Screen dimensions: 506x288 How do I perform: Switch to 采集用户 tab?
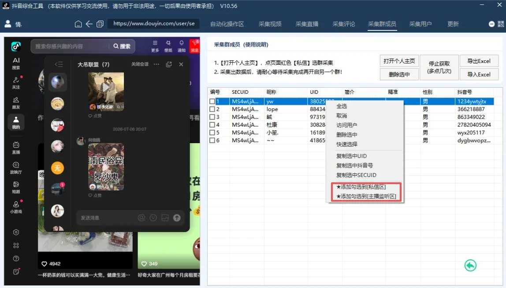click(x=420, y=24)
